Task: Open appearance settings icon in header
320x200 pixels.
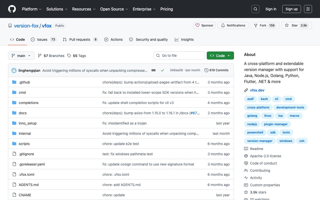Action: pyautogui.click(x=308, y=9)
